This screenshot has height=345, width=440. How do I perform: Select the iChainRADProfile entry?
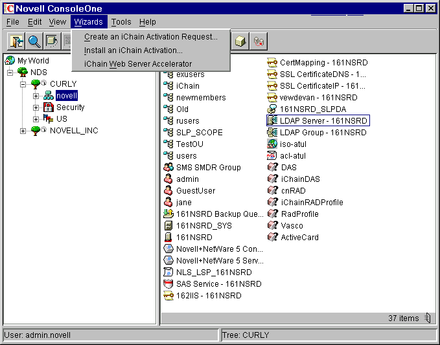[x=312, y=203]
